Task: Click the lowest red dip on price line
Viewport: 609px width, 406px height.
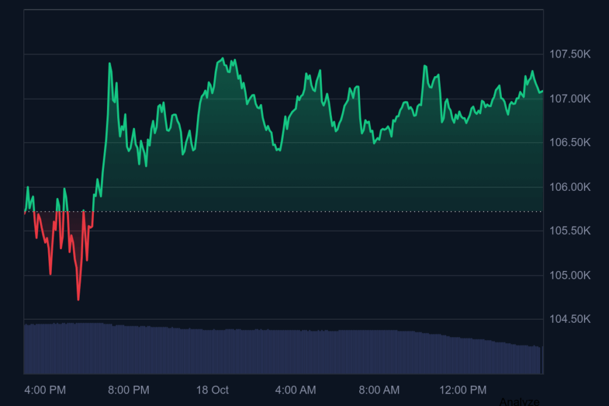Action: 79,298
